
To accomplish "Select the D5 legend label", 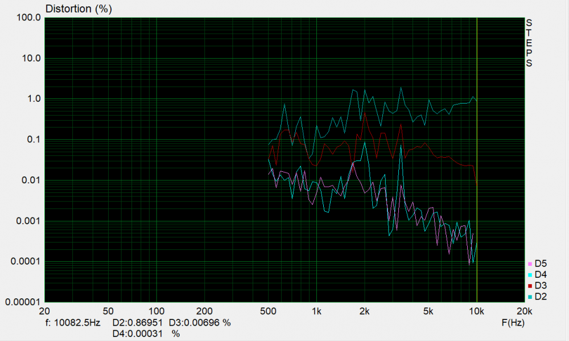I will [540, 264].
